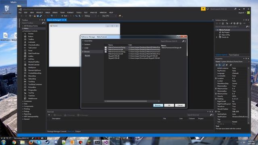Viewport: 258px width, 145px height.
Task: Click the Save All toolbar icon
Action: click(x=40, y=16)
